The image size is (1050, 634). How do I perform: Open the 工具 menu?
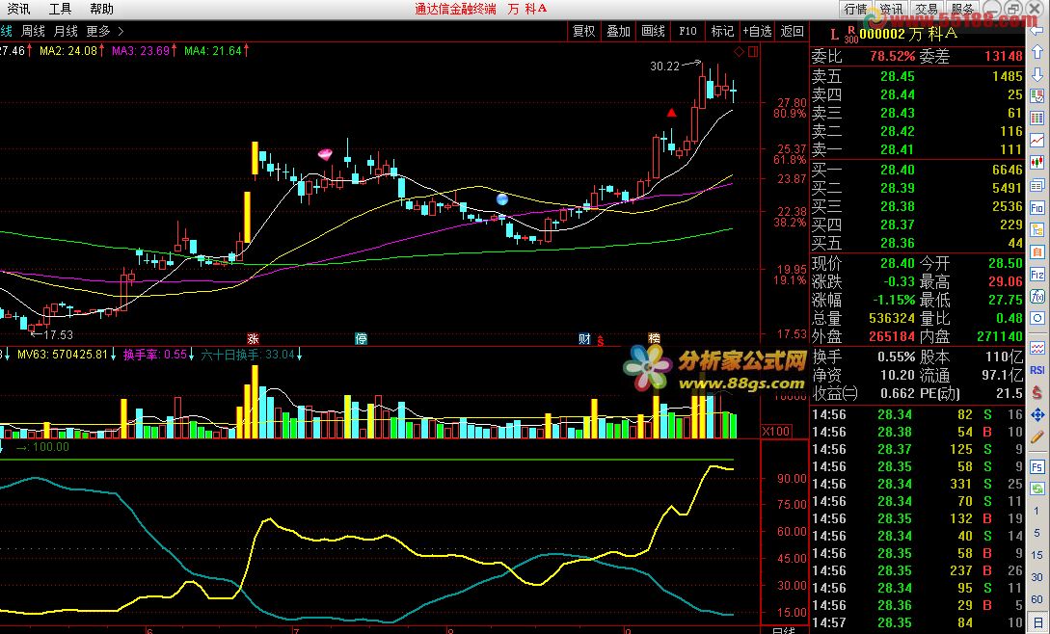click(x=60, y=9)
